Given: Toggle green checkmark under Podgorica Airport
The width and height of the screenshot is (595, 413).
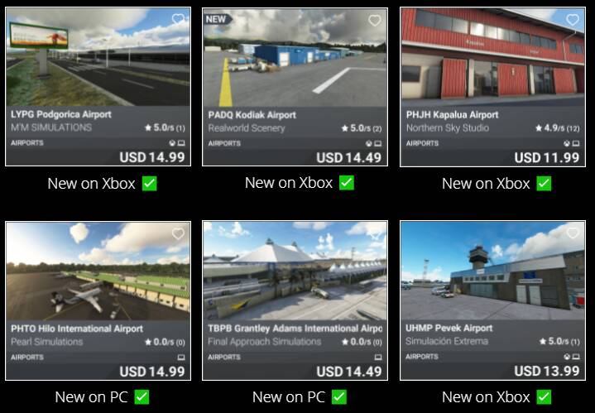Looking at the screenshot, I should 150,184.
